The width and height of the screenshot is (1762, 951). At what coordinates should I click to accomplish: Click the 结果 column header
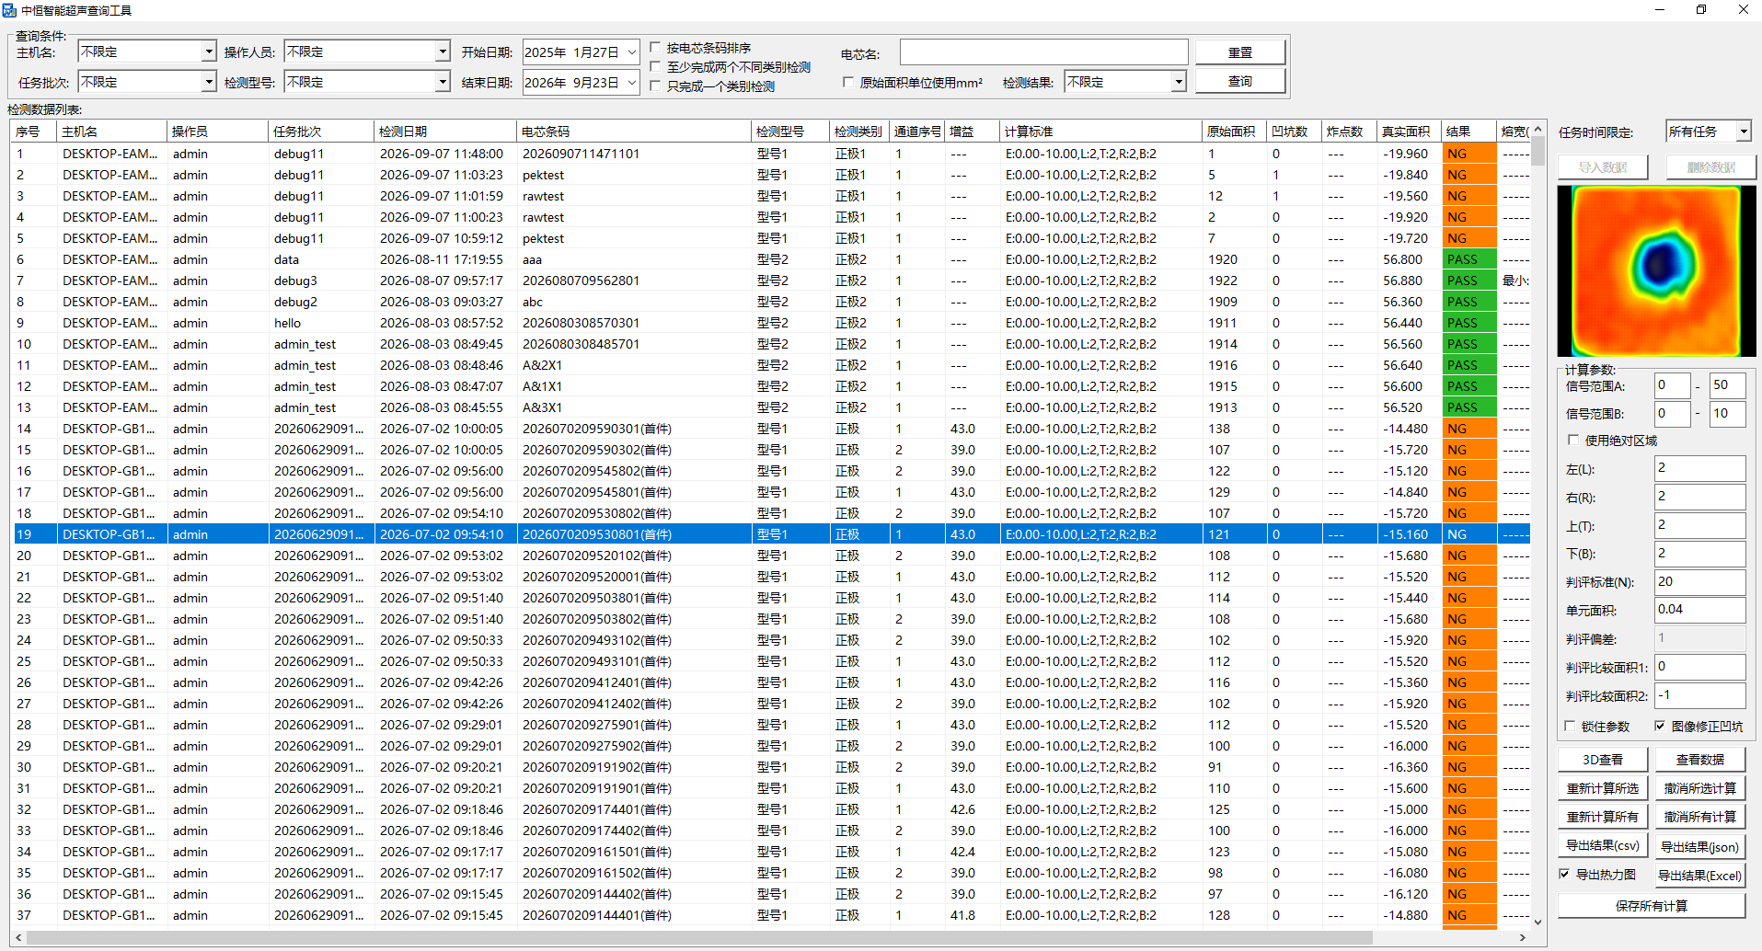point(1468,132)
